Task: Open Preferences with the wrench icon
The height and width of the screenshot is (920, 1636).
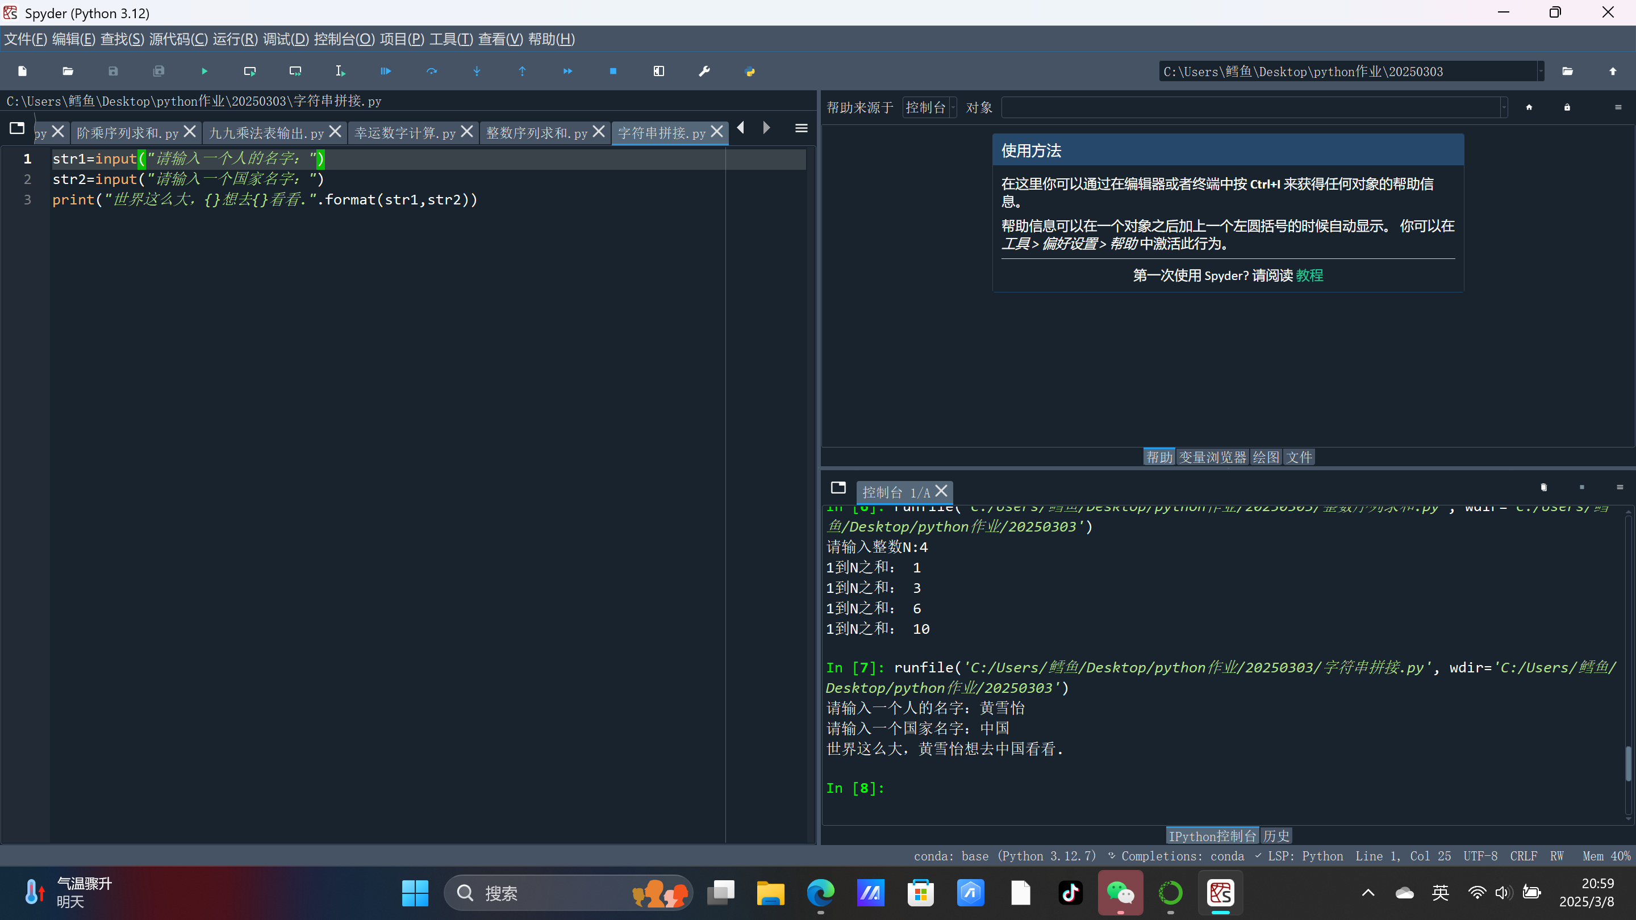Action: [x=704, y=71]
